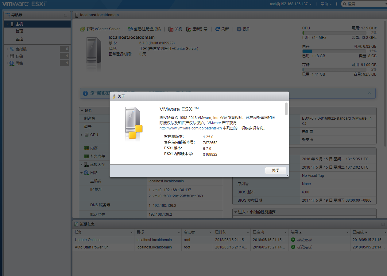Select the Storage (存储) navigator icon
This screenshot has height=276, width=387.
point(12,56)
